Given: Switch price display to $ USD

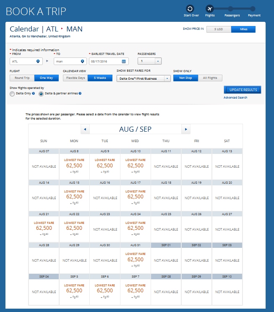Looking at the screenshot, I should tap(218, 29).
